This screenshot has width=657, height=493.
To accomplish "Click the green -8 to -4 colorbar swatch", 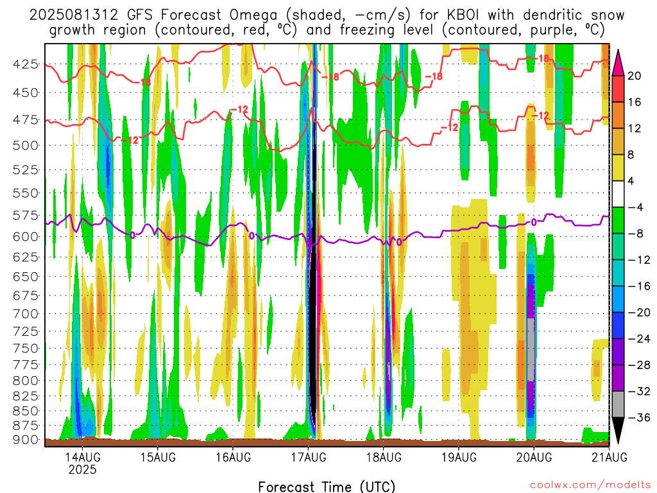I will 618,221.
